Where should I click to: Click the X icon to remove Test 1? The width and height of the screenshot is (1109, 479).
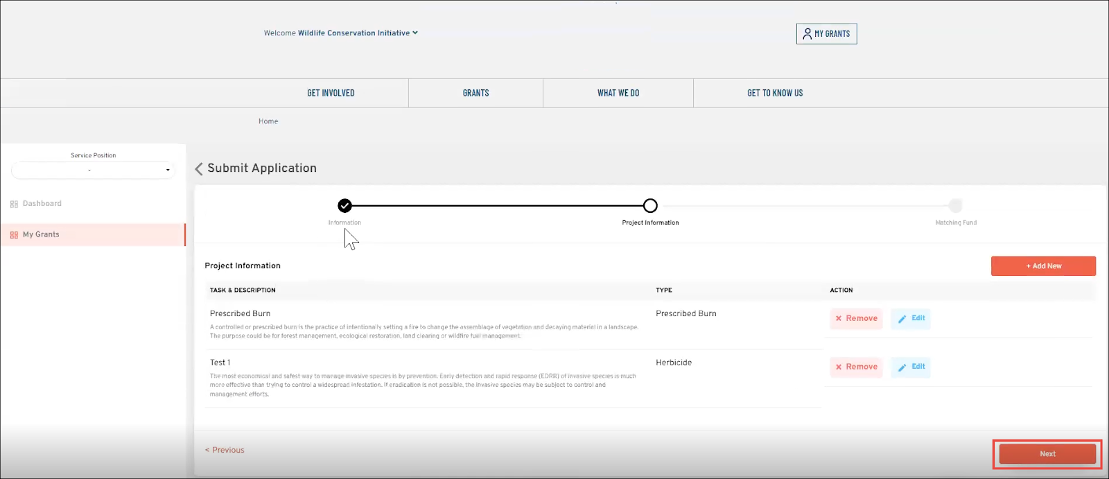tap(838, 367)
